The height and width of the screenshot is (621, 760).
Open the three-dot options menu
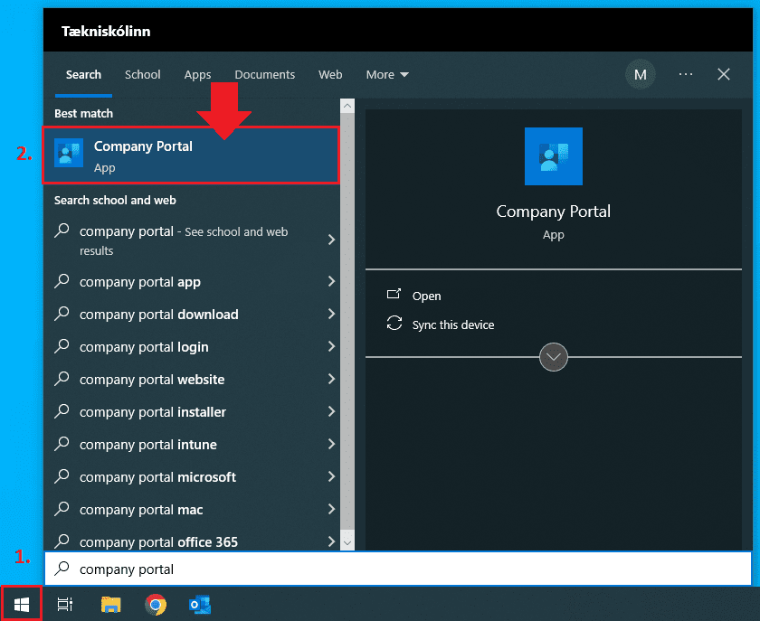(686, 75)
